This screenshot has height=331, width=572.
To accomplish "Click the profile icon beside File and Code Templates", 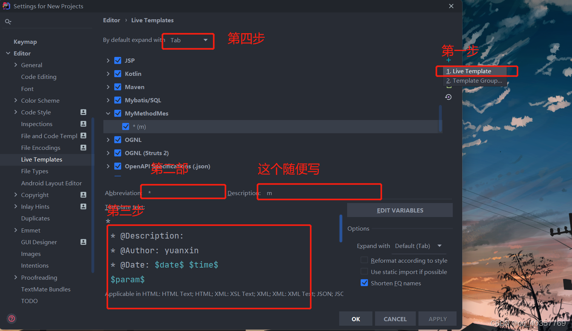I will 83,135.
